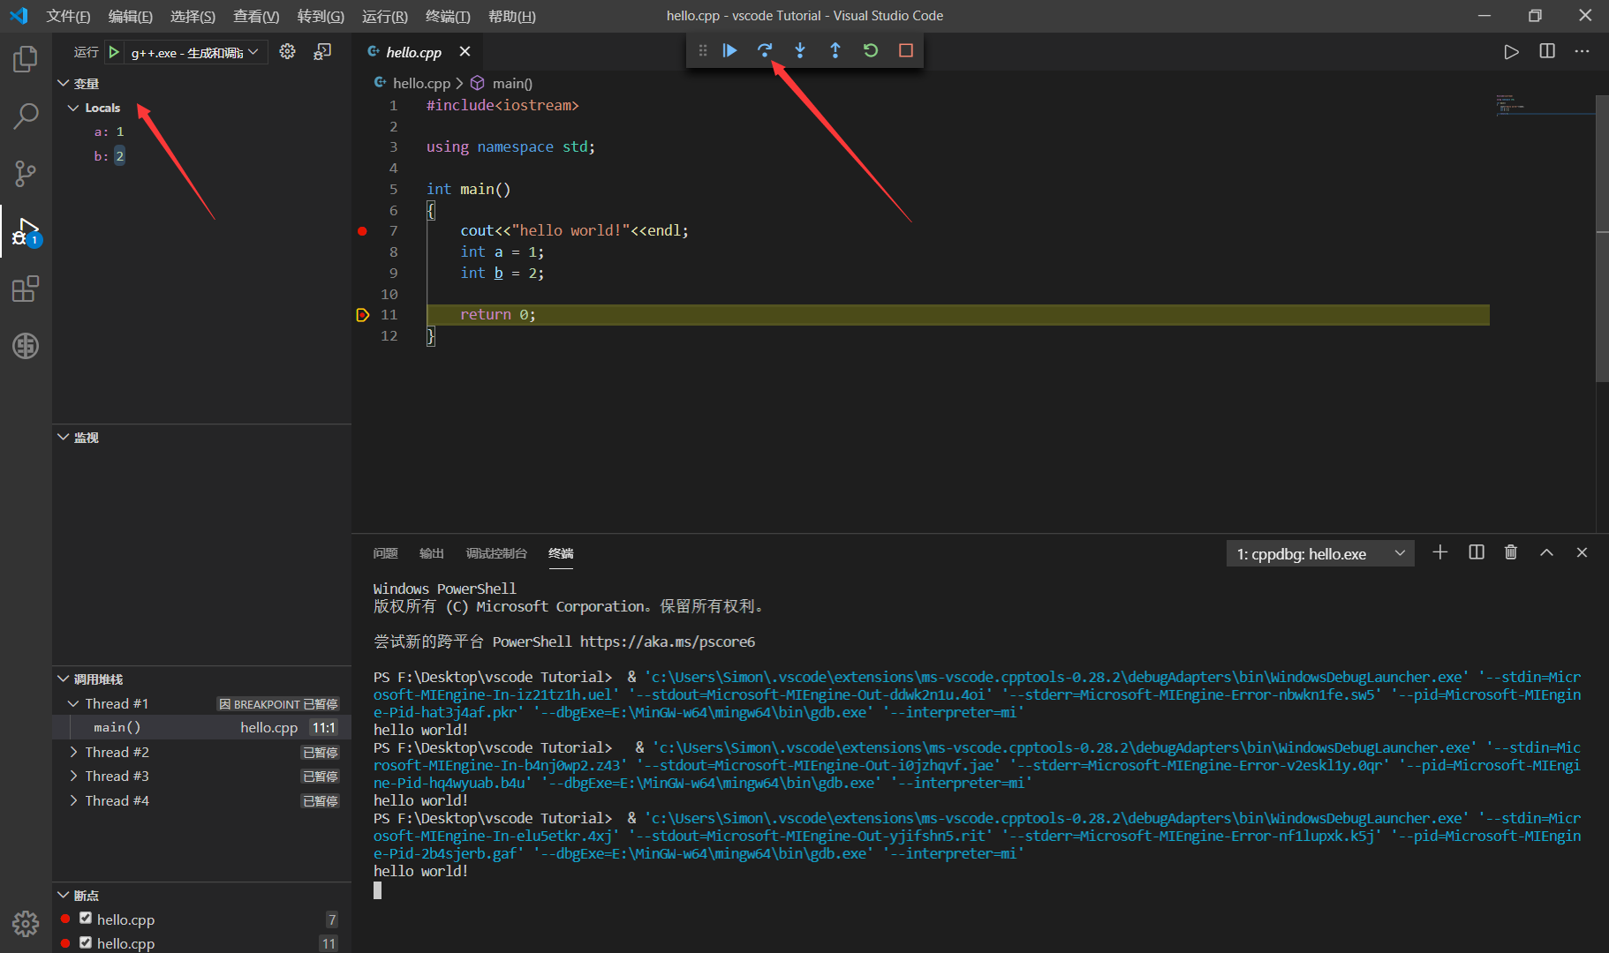1609x953 pixels.
Task: Open the editor More Actions menu
Action: click(x=1582, y=51)
